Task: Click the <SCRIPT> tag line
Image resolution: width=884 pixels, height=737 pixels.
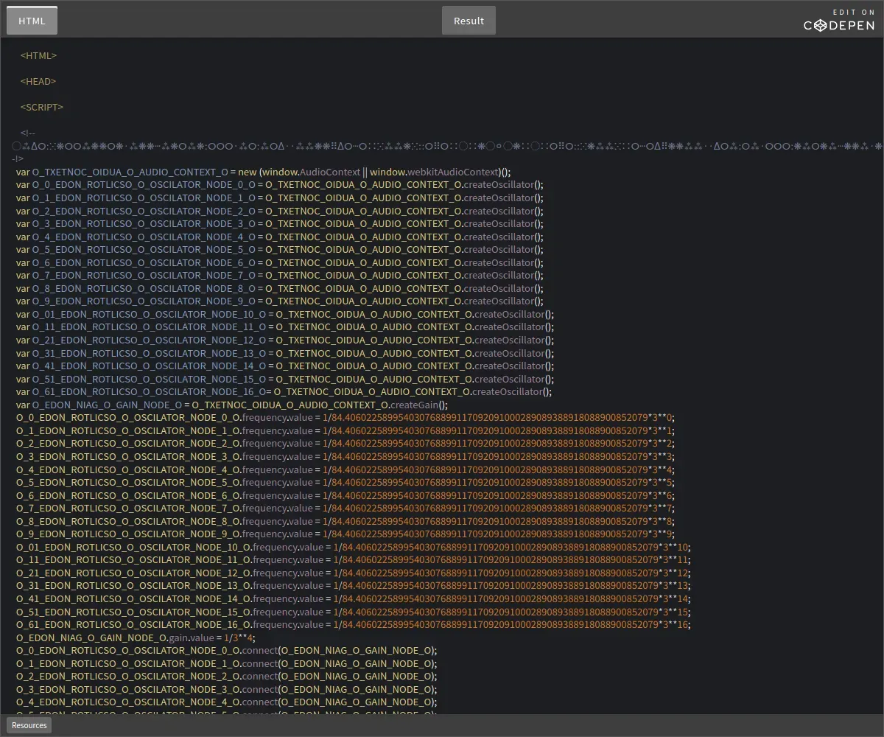Action: point(42,107)
